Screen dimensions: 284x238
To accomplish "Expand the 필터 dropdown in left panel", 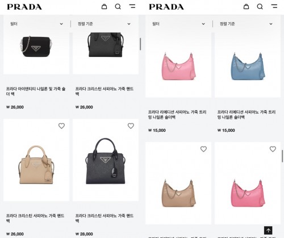I will pos(36,24).
